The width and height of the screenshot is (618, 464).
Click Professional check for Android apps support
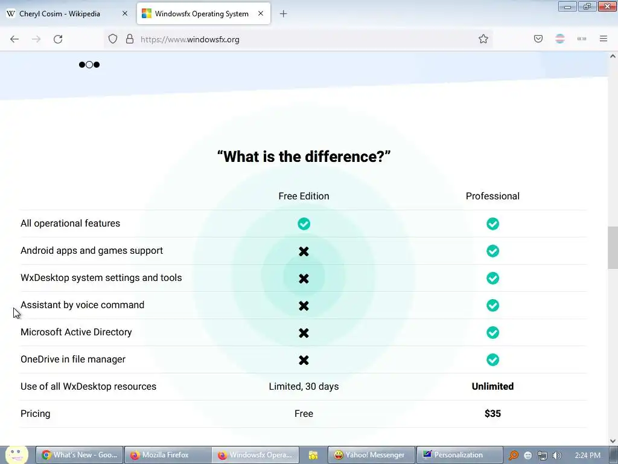(x=492, y=251)
